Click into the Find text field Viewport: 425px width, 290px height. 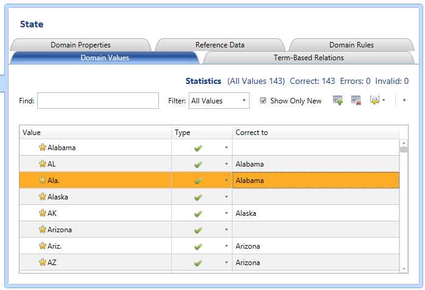[97, 101]
